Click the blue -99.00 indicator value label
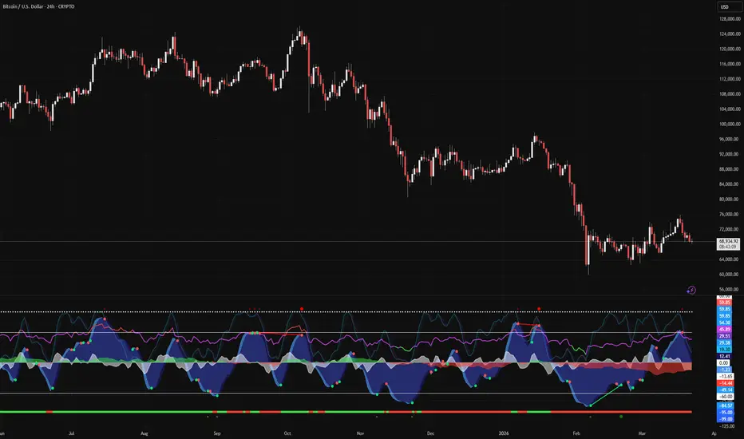744x439 pixels. (725, 419)
